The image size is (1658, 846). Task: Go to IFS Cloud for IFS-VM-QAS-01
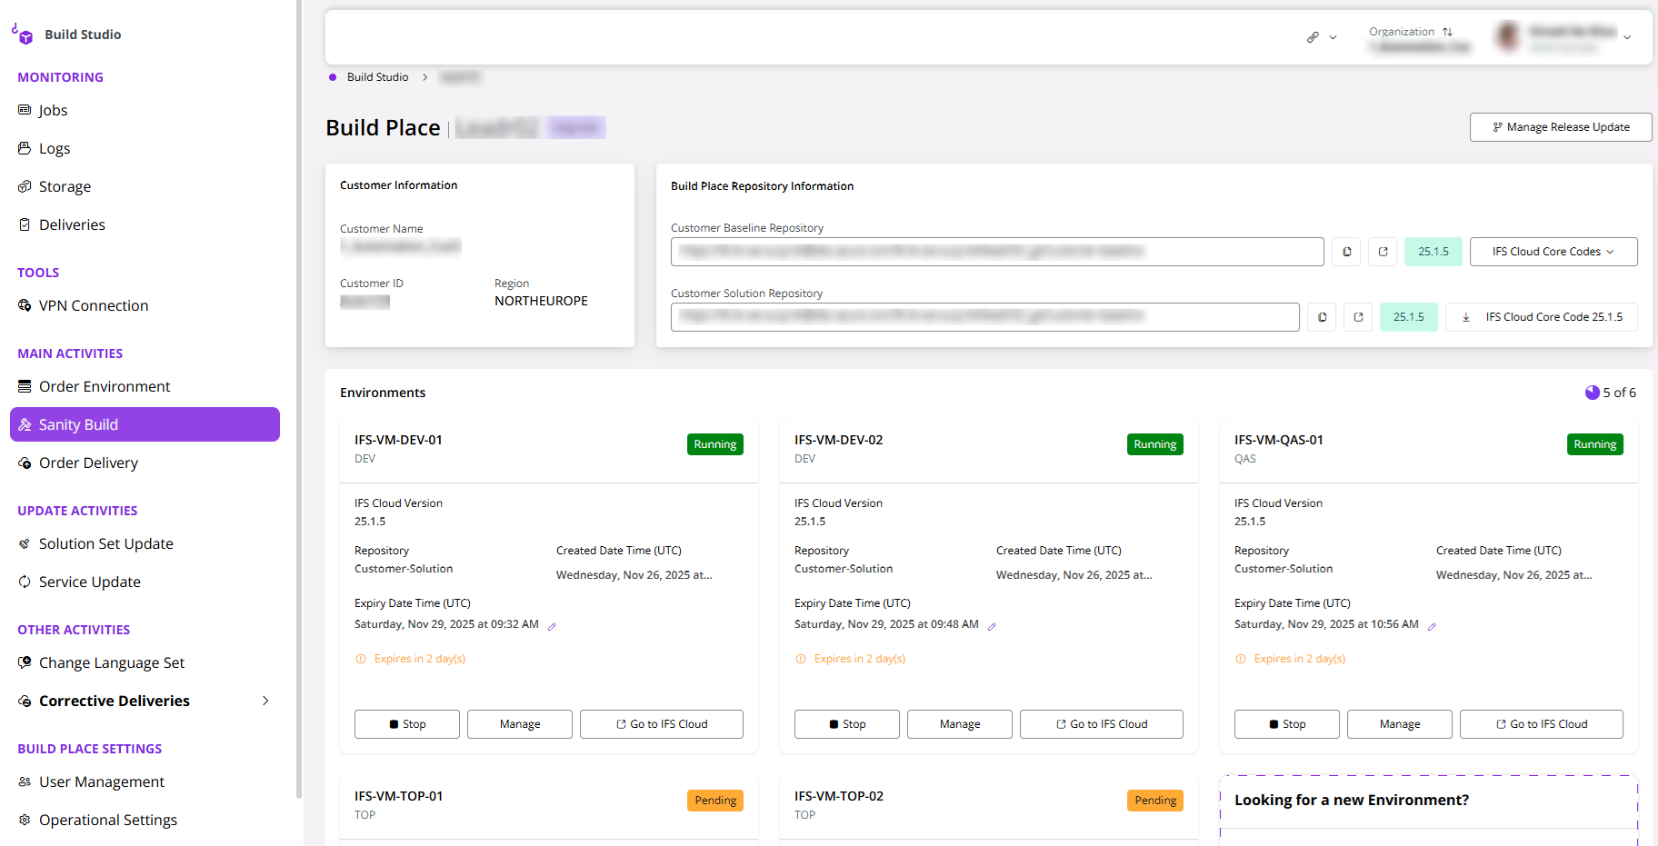(1542, 724)
